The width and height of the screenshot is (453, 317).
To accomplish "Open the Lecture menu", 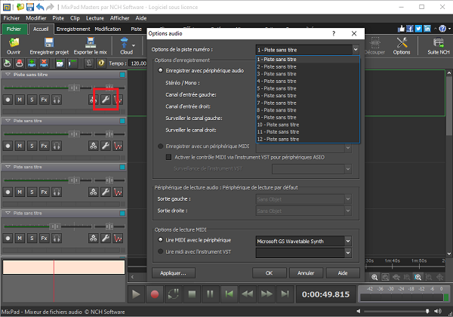I will click(x=95, y=18).
